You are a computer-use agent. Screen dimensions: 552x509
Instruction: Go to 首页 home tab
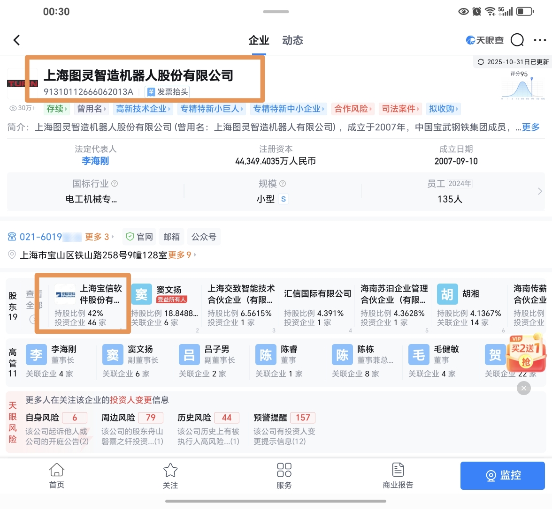57,476
